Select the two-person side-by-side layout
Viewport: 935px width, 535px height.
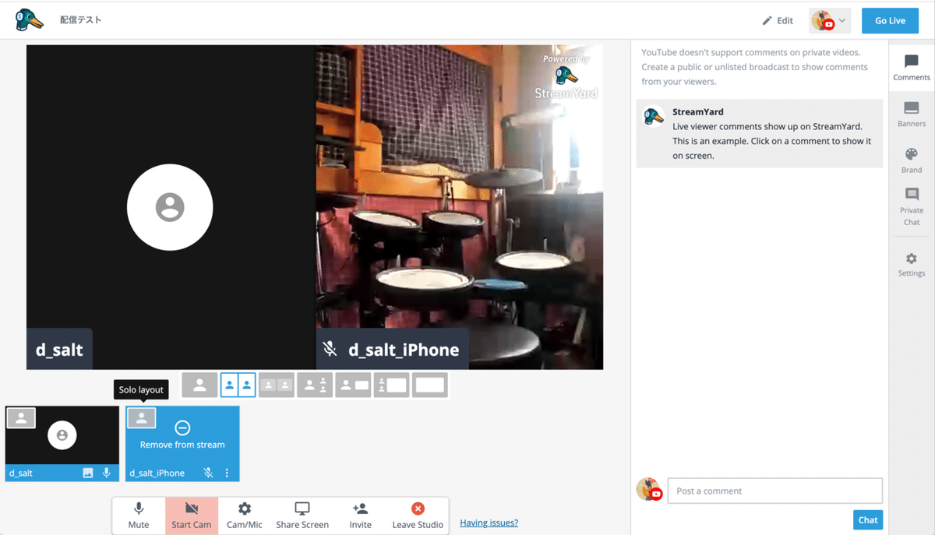(x=238, y=385)
